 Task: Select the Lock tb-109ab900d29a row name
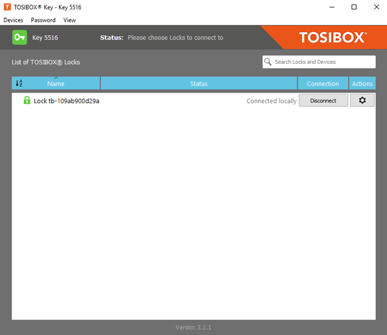[x=67, y=101]
